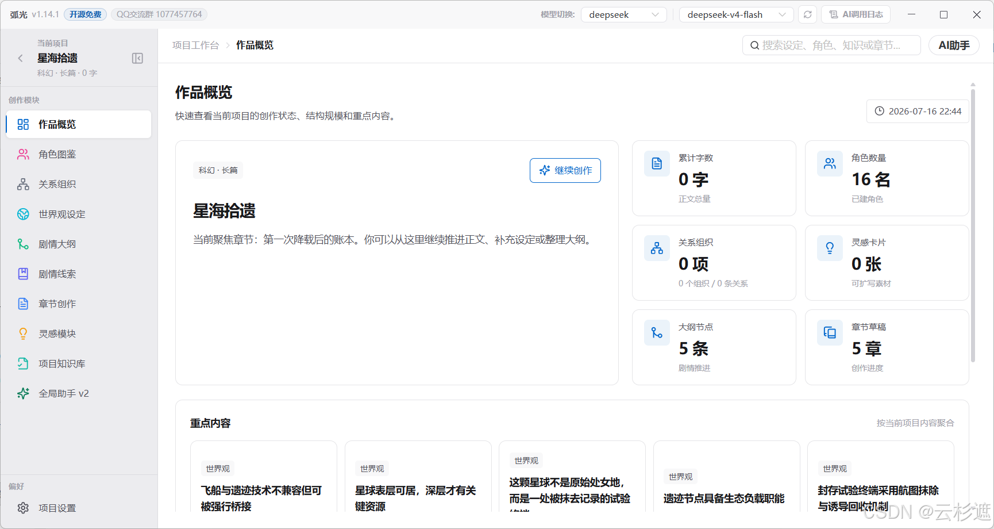Open card 飞船与遗迹技术不兼容但可被强行桥接

(263, 476)
